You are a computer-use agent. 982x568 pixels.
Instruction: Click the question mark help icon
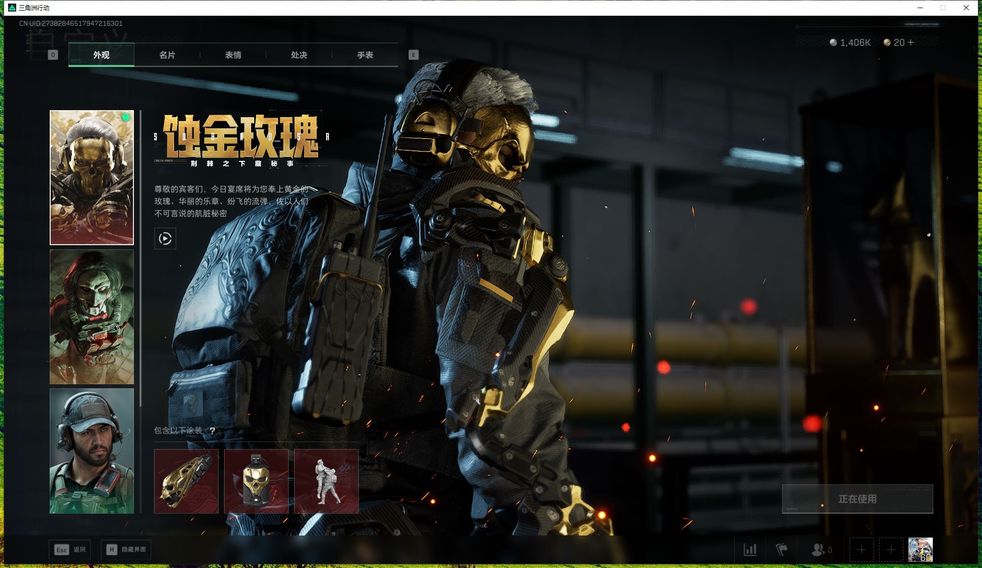[x=213, y=430]
